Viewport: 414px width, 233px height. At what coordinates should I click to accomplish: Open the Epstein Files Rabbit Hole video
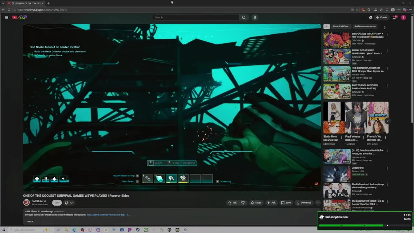point(337,205)
